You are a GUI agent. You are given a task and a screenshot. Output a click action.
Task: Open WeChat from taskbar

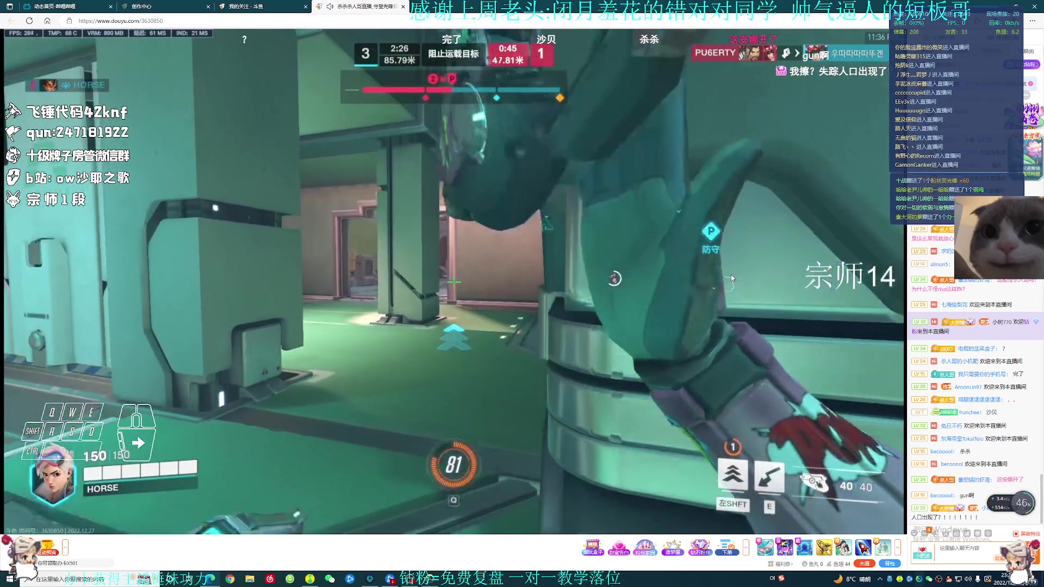330,579
